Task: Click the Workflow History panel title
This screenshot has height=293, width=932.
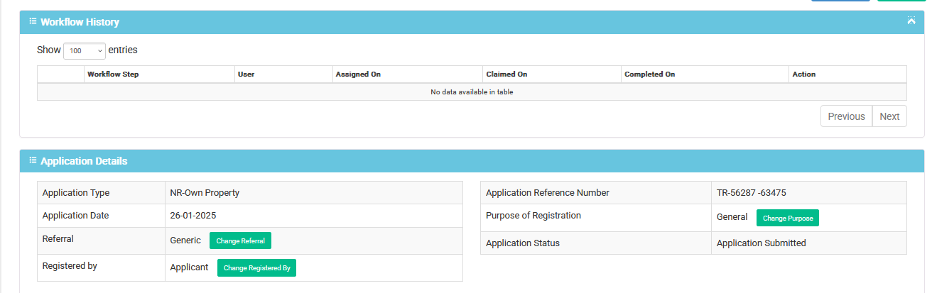Action: pos(80,22)
